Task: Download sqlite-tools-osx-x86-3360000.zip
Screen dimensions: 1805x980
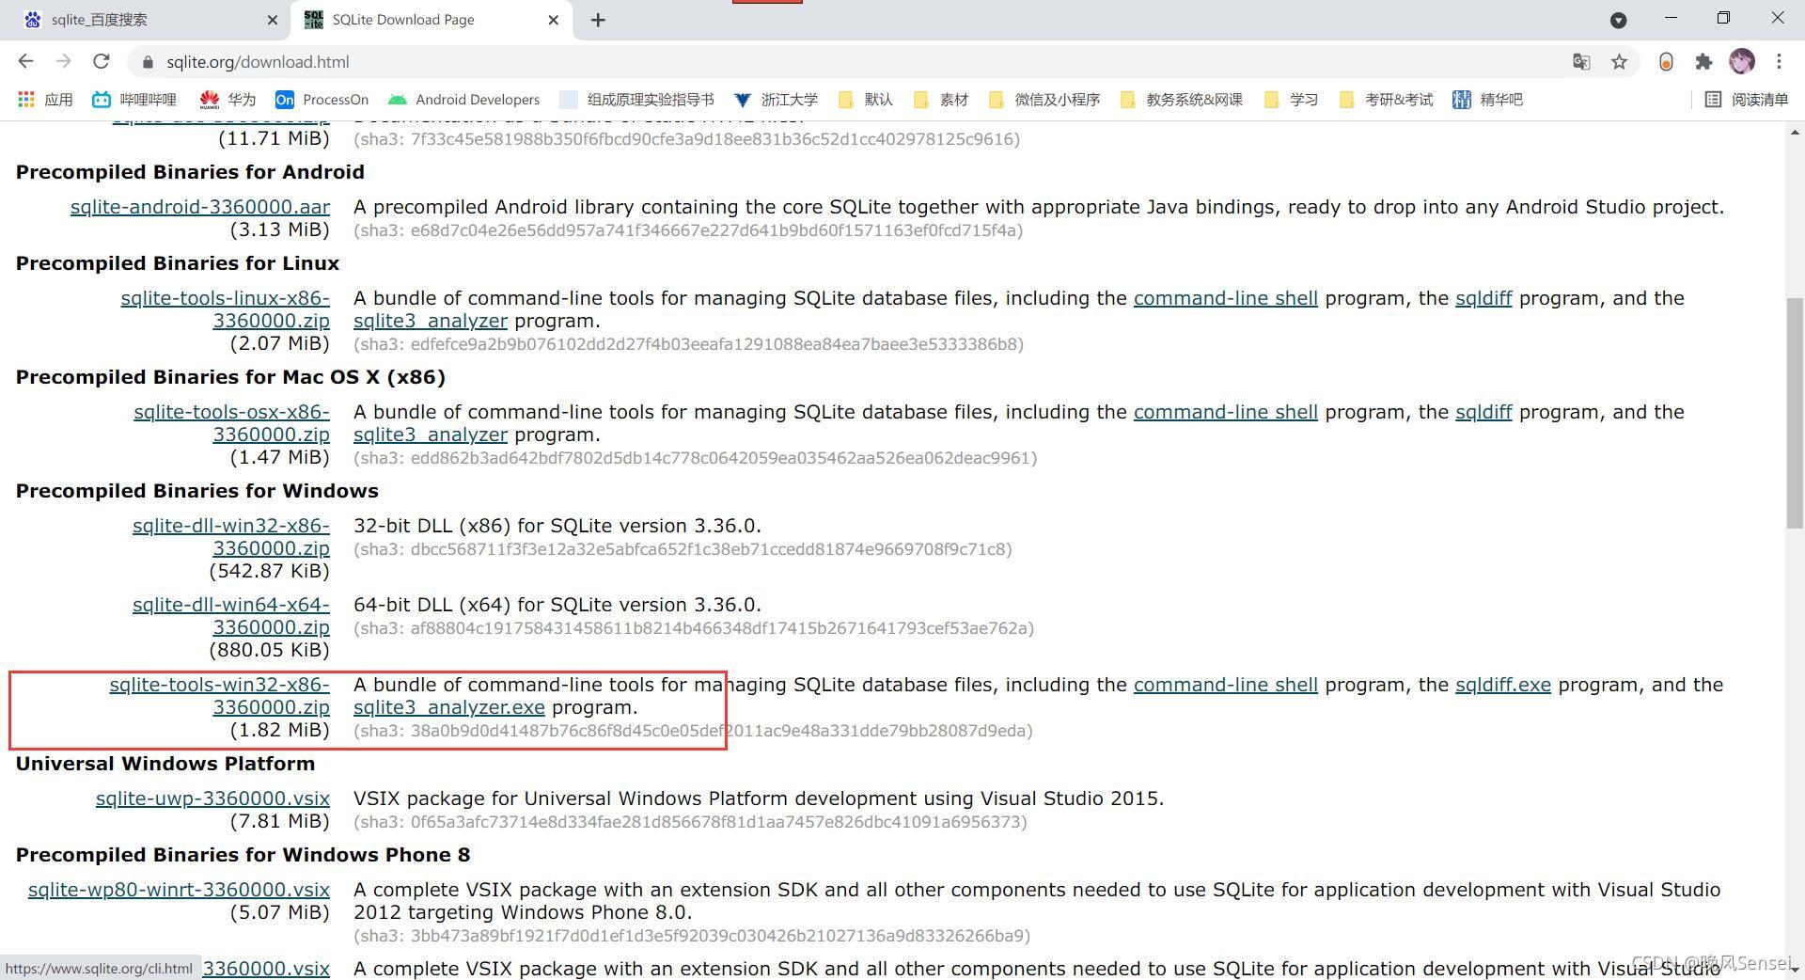Action: point(232,423)
